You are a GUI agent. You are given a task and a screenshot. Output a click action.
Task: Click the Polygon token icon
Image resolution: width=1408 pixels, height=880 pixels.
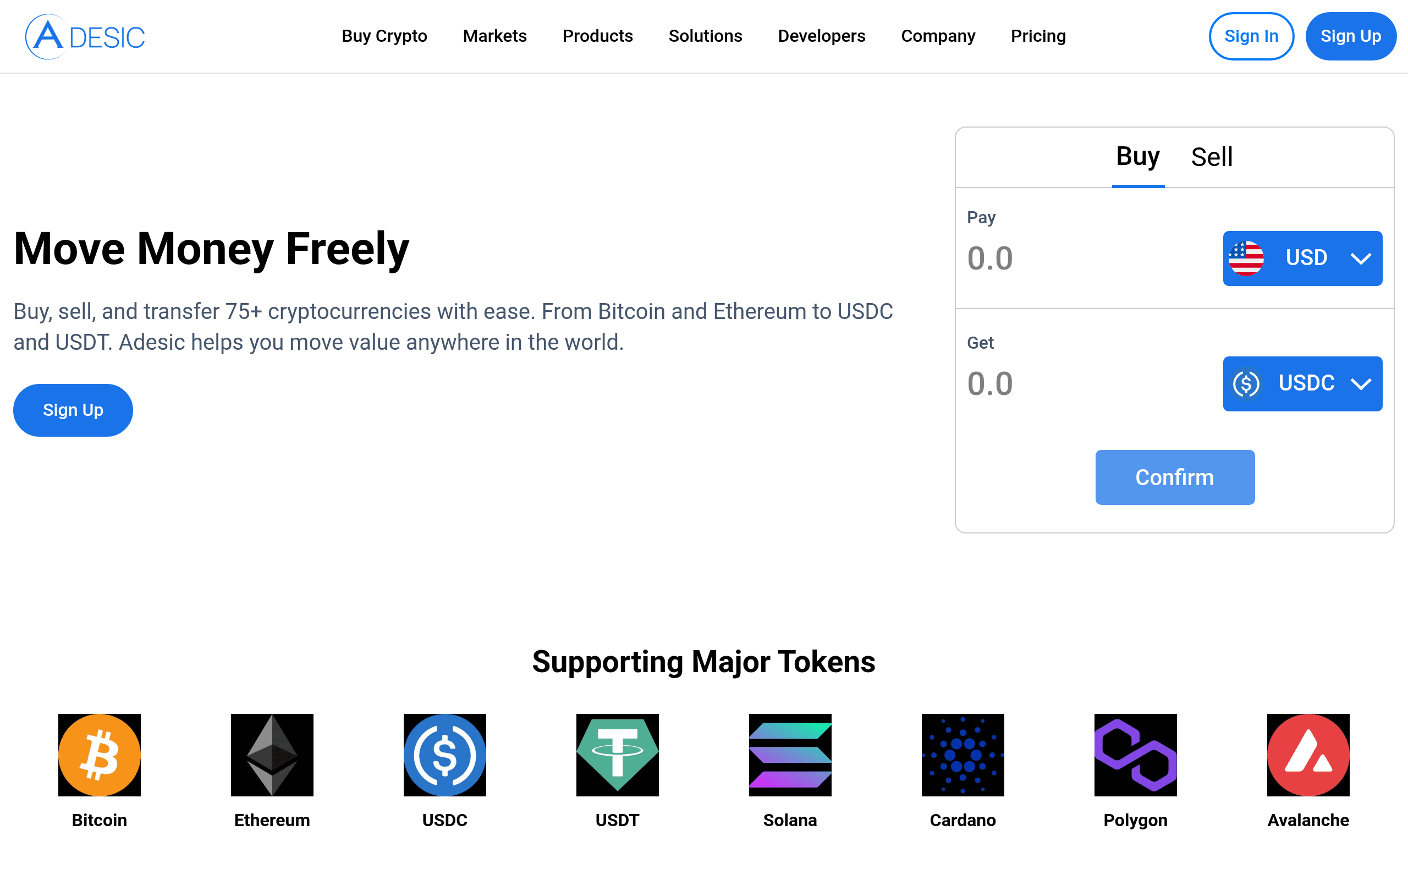(x=1135, y=755)
